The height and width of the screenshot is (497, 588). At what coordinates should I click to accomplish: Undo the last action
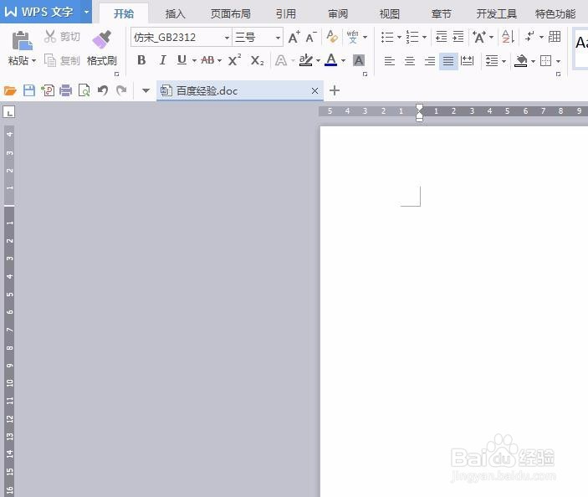click(103, 90)
